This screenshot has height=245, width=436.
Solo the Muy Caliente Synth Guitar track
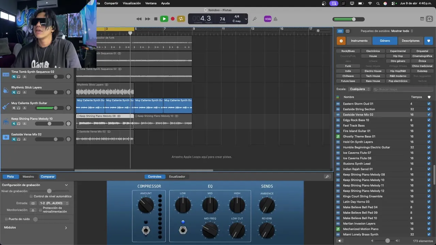(19, 108)
